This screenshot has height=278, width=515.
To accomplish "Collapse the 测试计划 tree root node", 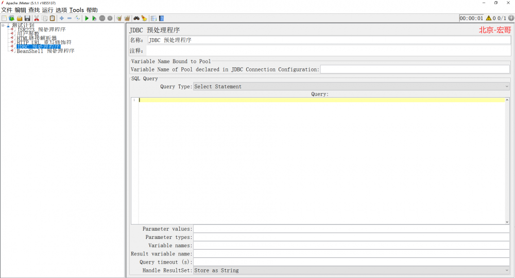I will [x=3, y=25].
